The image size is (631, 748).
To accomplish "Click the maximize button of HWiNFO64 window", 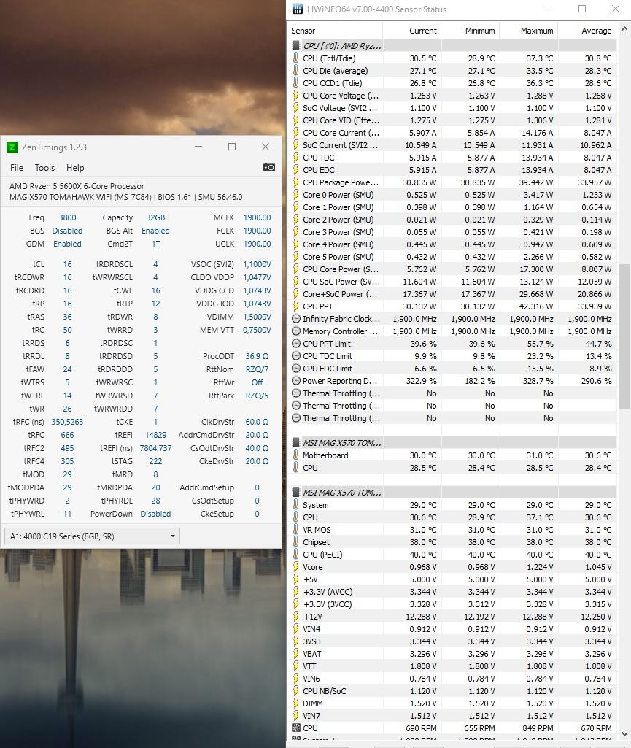I will click(582, 9).
